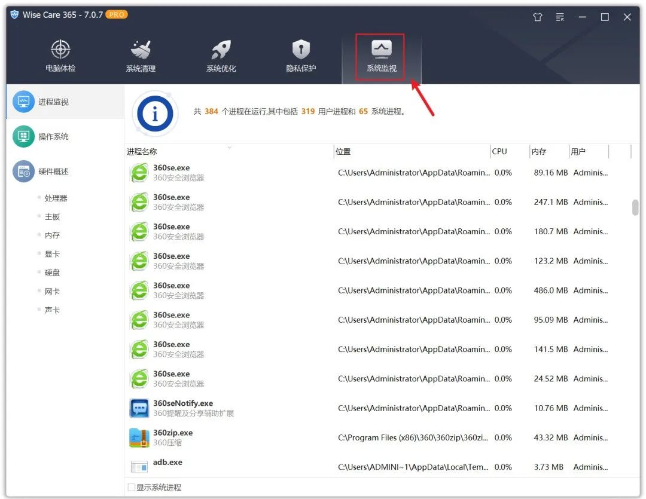Select 进程监视 in the sidebar
The image size is (646, 499).
[65, 102]
